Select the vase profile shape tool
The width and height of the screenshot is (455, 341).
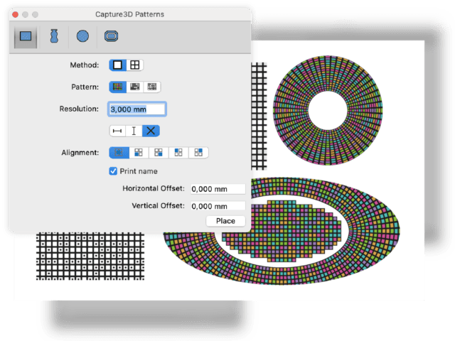tap(54, 36)
